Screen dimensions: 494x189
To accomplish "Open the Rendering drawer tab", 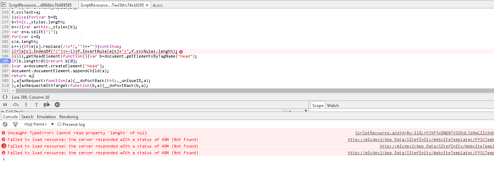I will 68,117.
